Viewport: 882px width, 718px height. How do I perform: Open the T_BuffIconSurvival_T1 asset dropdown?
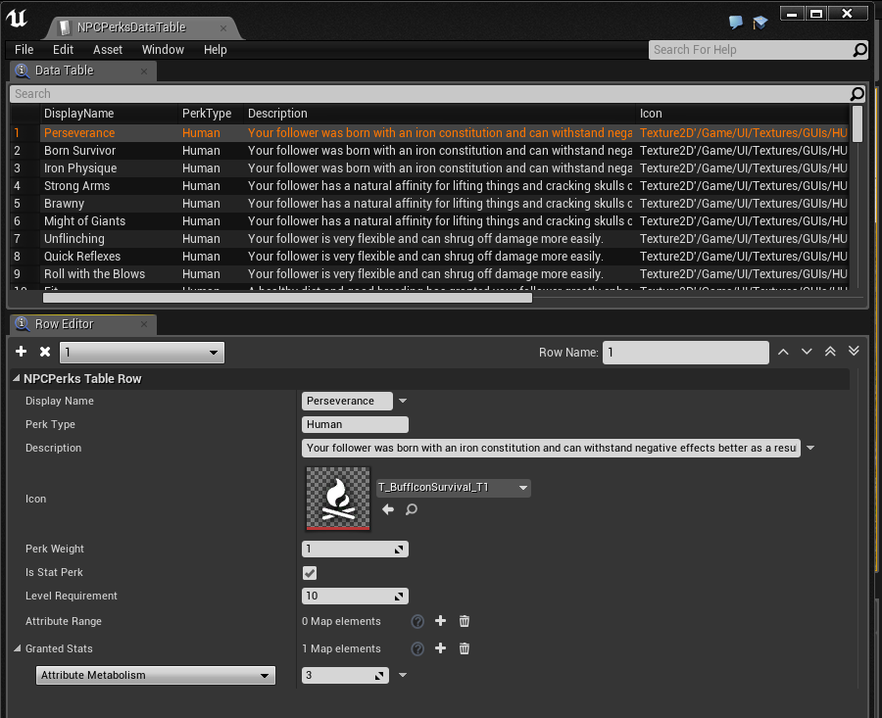pyautogui.click(x=453, y=487)
